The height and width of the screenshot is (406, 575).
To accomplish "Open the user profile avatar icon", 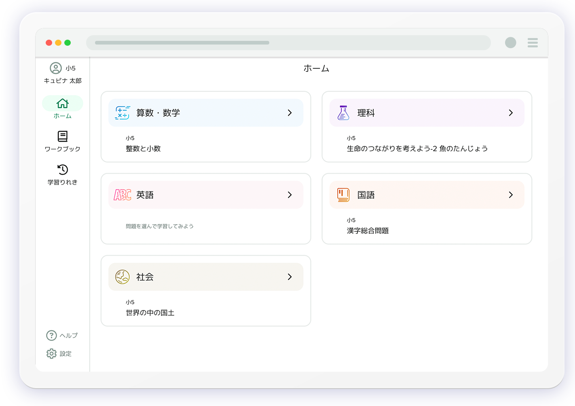I will [56, 68].
